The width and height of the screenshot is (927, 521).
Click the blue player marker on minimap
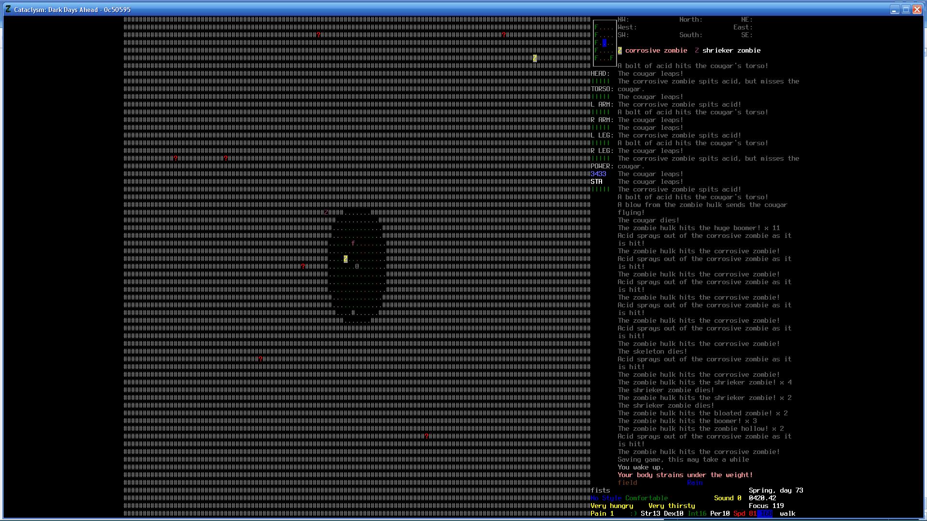pyautogui.click(x=604, y=43)
